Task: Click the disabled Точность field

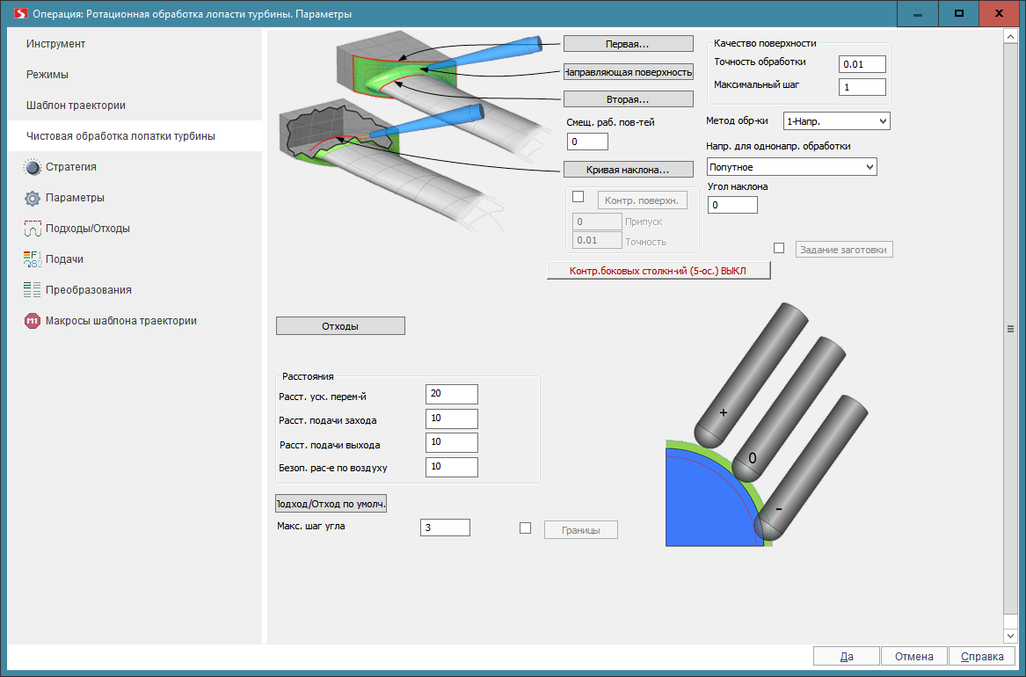Action: [x=597, y=241]
